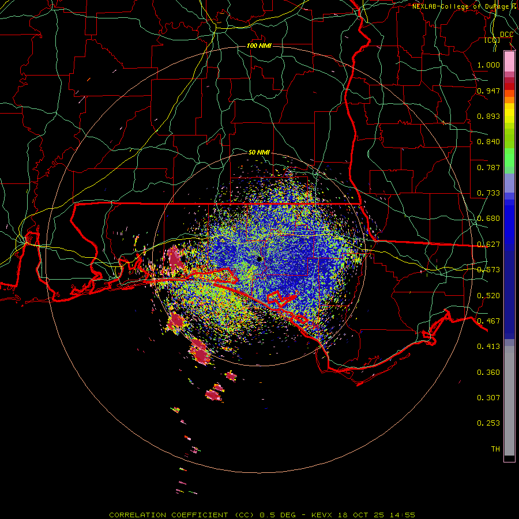
Task: Select the 0.360 legend value
Action: [x=488, y=373]
